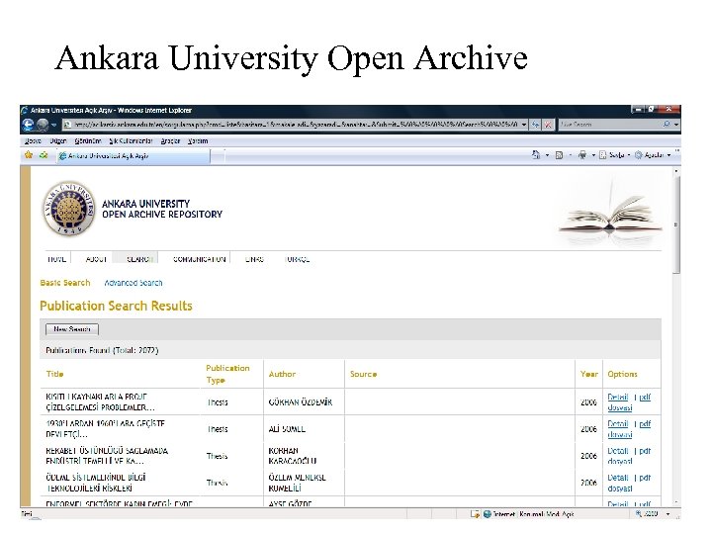
Task: Click the Print toolbar icon
Action: coord(582,155)
